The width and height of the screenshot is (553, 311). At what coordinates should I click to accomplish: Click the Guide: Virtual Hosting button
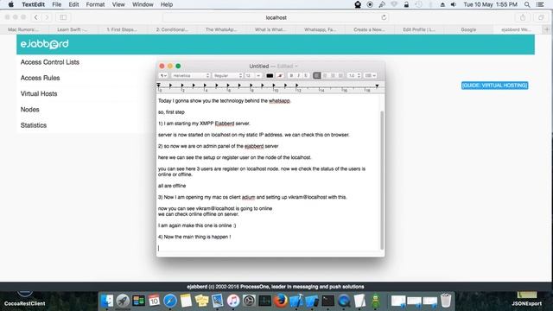point(494,86)
